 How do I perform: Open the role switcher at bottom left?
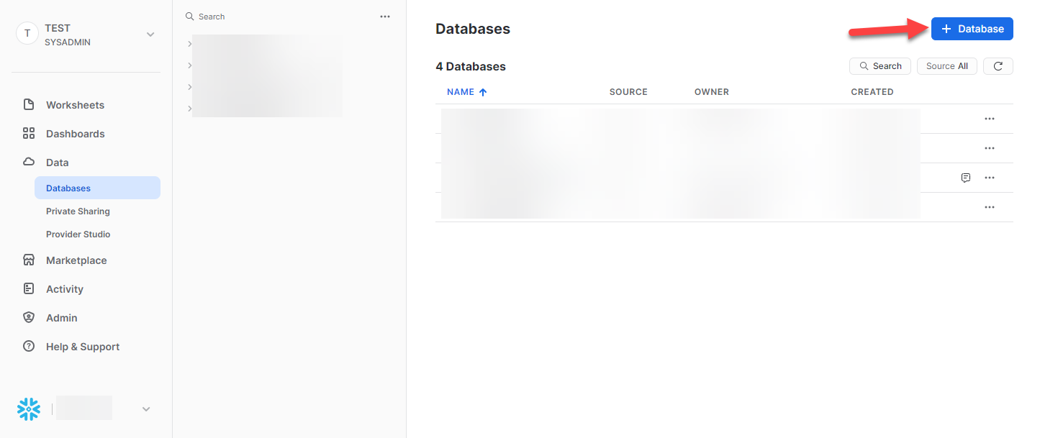146,409
